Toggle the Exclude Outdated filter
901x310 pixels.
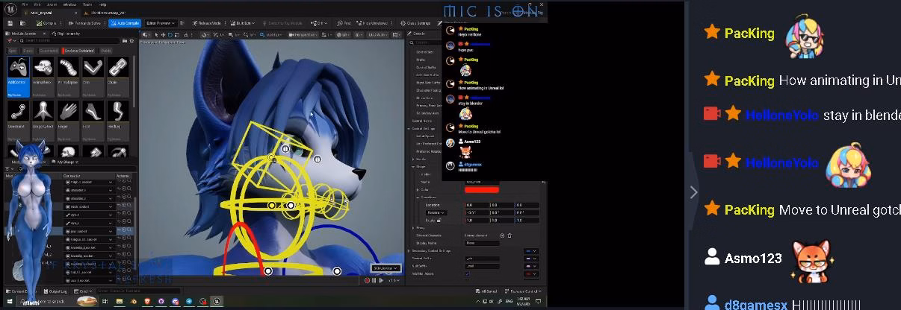click(81, 51)
